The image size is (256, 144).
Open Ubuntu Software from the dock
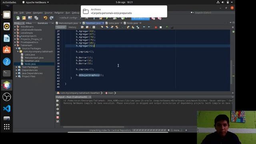click(7, 50)
